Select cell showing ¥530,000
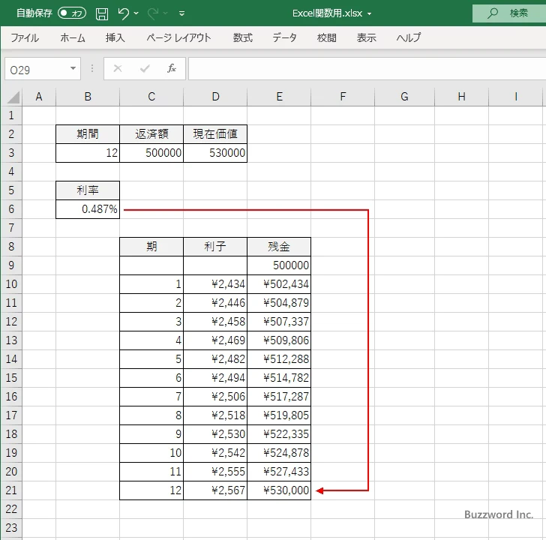Screen dimensions: 546x540 (x=279, y=490)
